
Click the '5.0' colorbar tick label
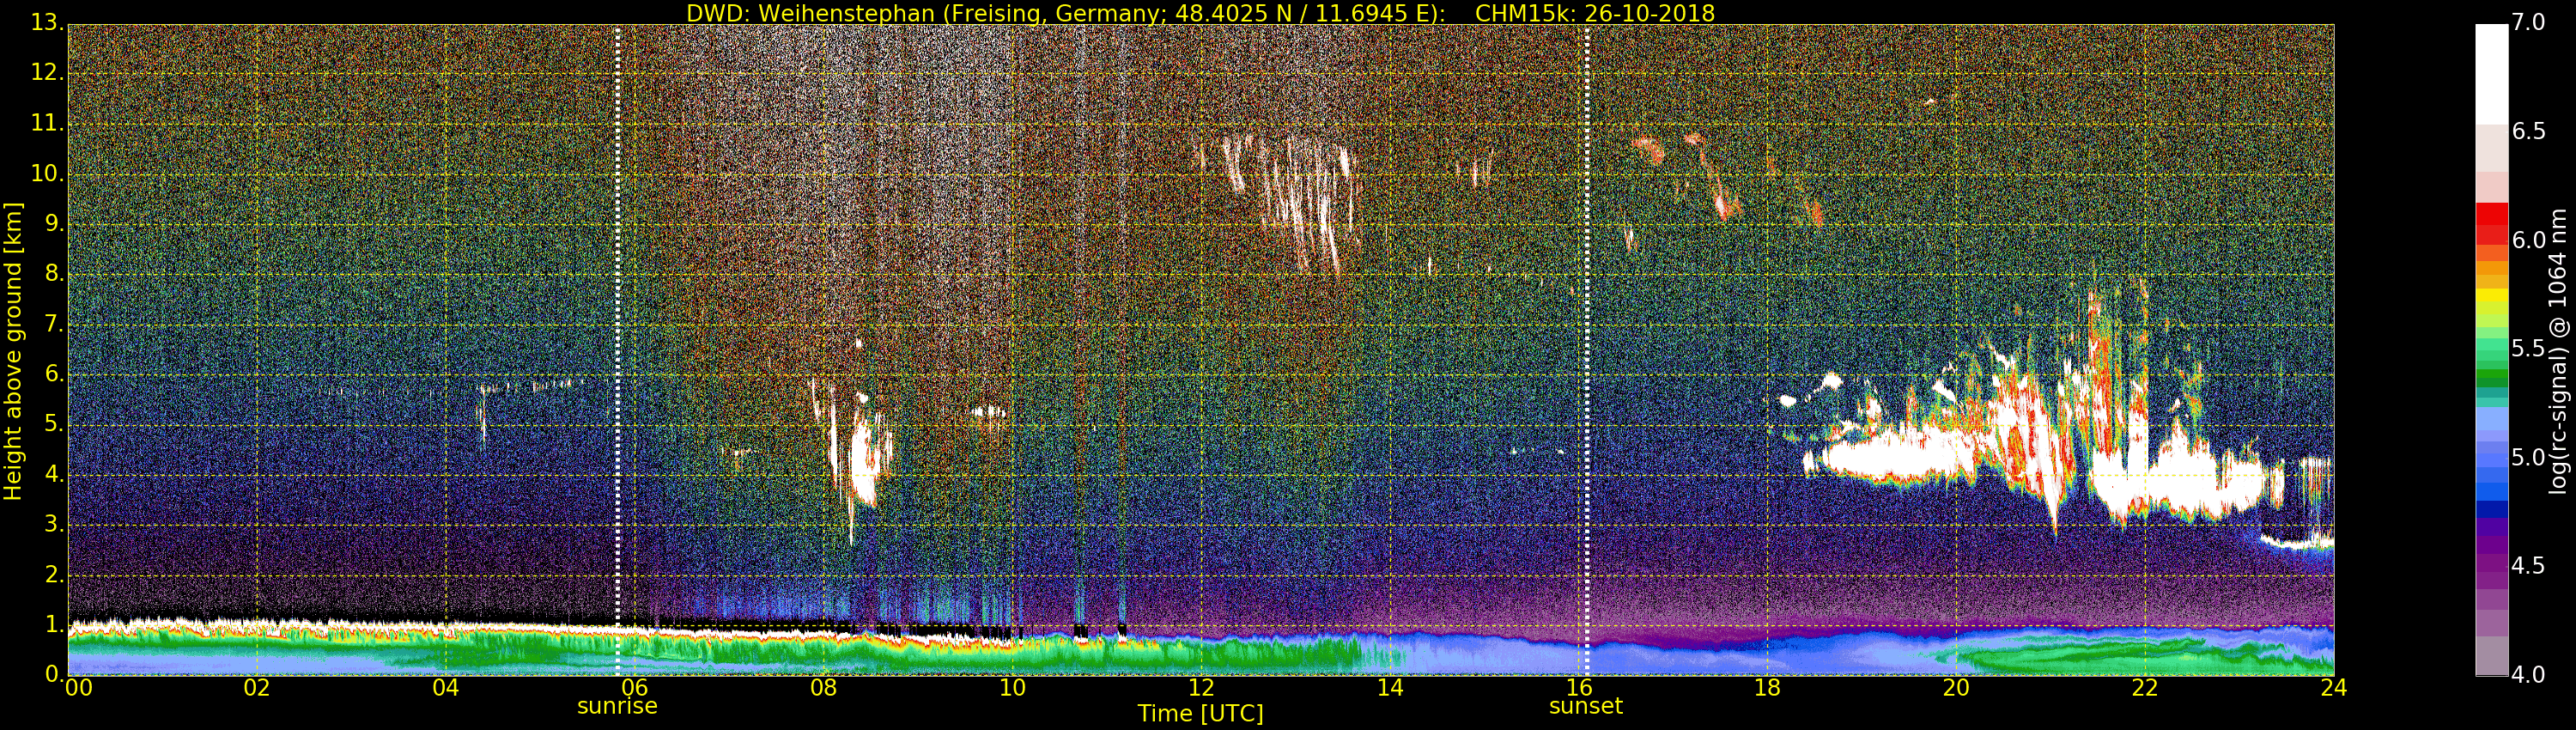[2529, 457]
